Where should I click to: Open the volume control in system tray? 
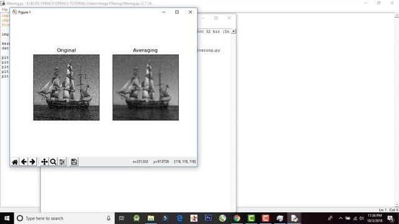(x=362, y=218)
